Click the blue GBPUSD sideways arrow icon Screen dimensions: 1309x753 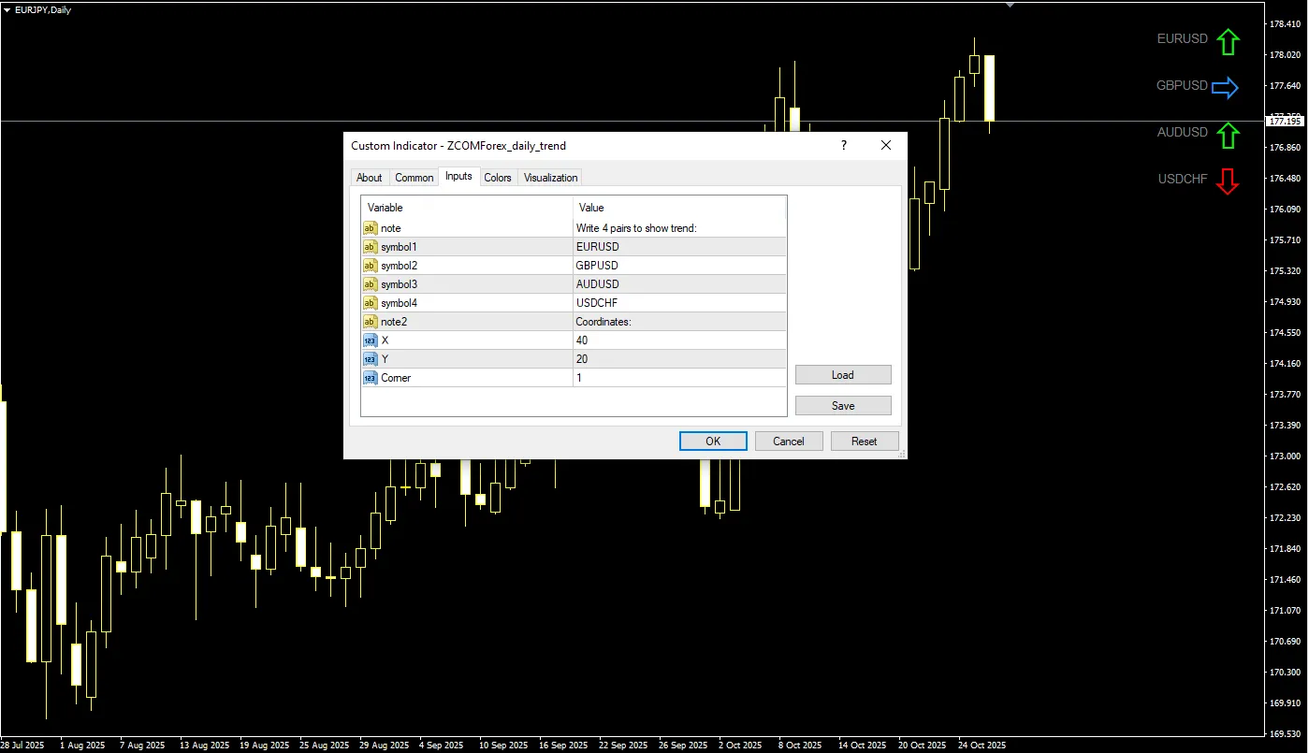point(1225,88)
